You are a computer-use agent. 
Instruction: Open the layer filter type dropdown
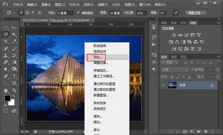[170, 63]
